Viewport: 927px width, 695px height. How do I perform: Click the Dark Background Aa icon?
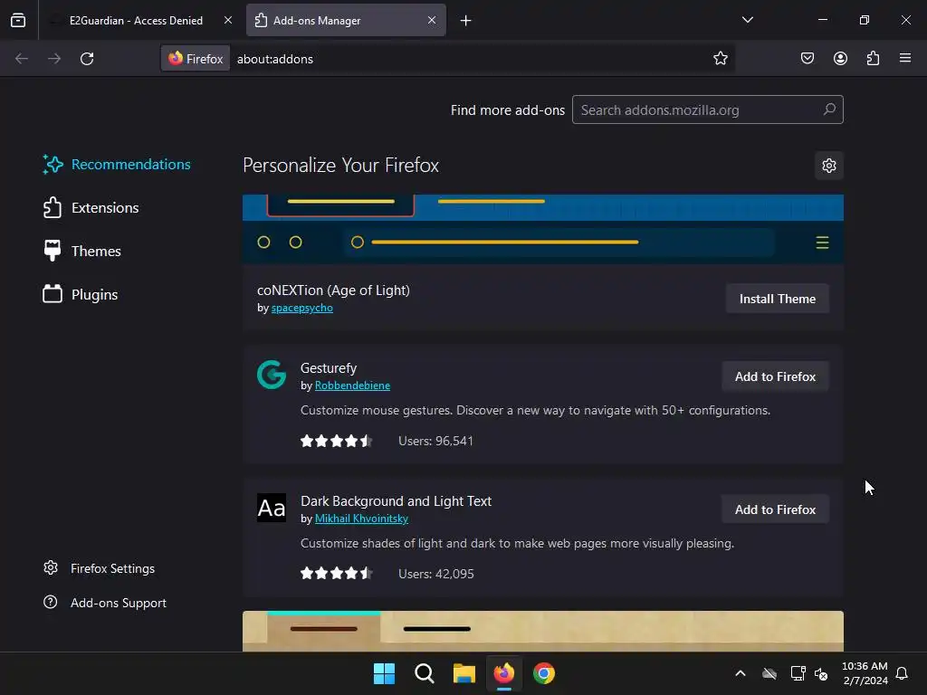(272, 508)
